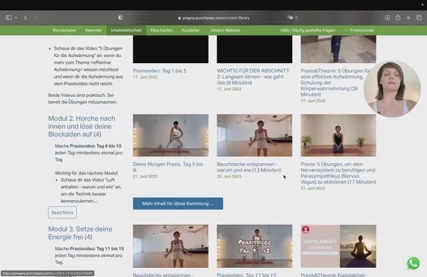427x277 pixels.
Task: Open the WhatsApp chat icon
Action: tap(413, 263)
